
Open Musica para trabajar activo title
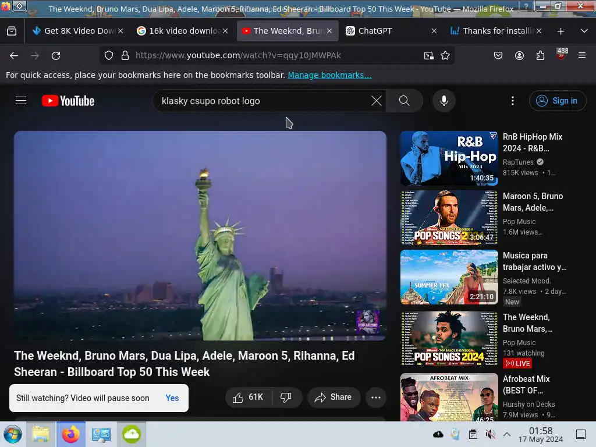[x=534, y=261]
